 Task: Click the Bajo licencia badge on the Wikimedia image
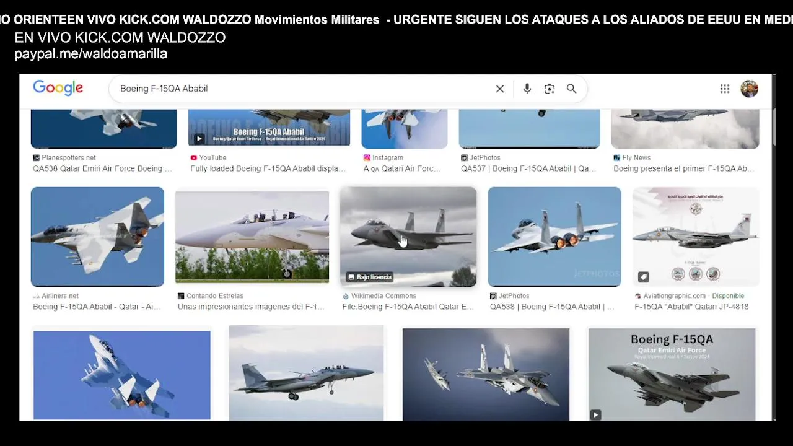tap(370, 277)
